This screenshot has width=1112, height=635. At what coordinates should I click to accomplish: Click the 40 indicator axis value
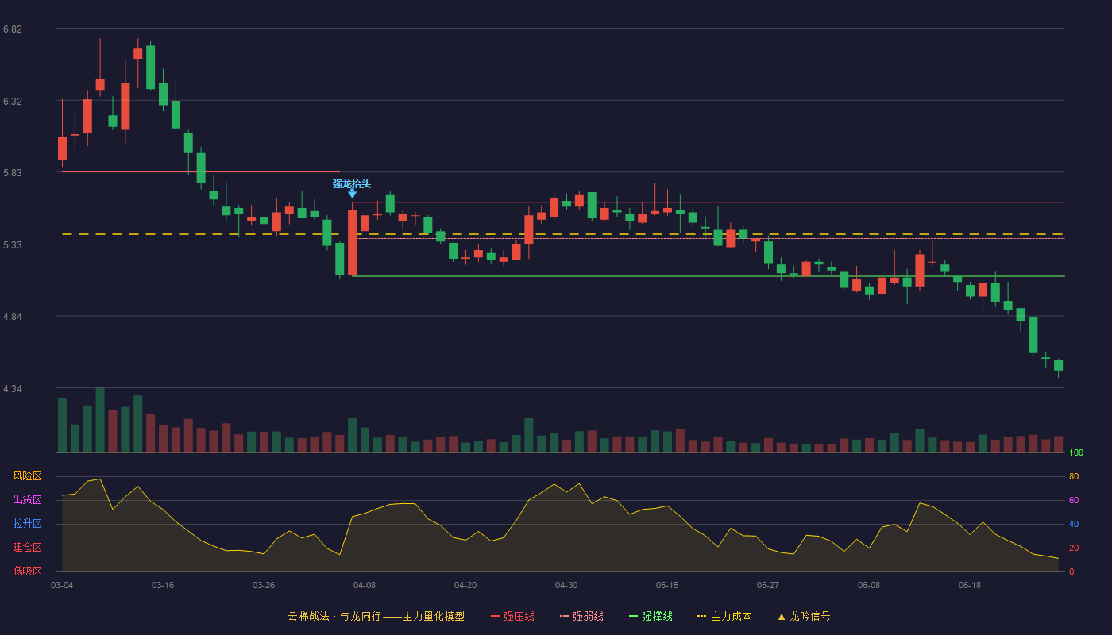pos(1074,524)
